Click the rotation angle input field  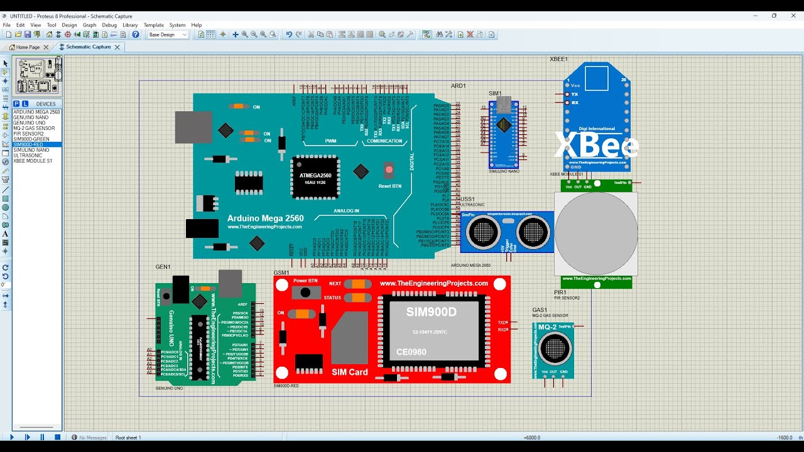(6, 284)
